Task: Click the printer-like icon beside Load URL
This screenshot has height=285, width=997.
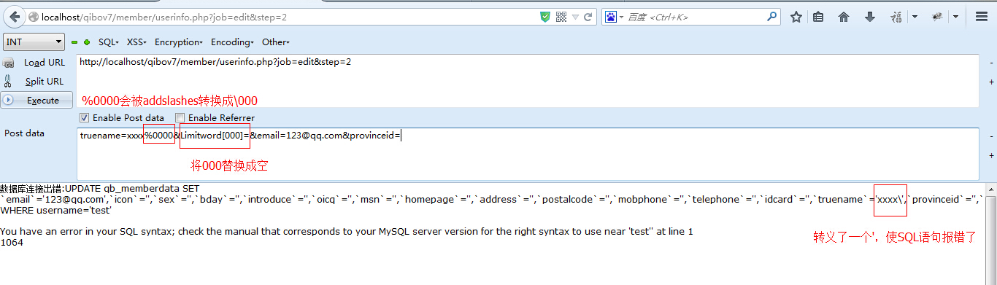Action: click(x=9, y=63)
